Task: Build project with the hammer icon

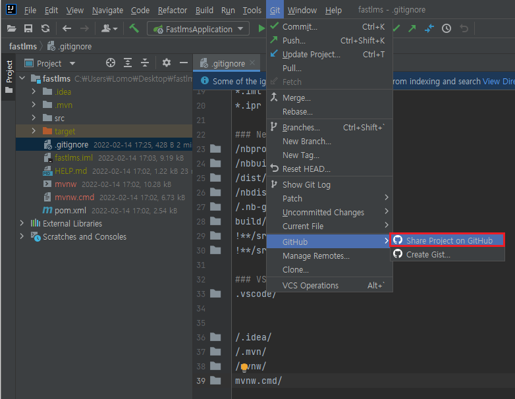Action: tap(134, 28)
